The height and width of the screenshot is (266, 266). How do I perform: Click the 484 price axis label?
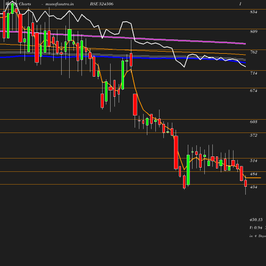coord(253,174)
